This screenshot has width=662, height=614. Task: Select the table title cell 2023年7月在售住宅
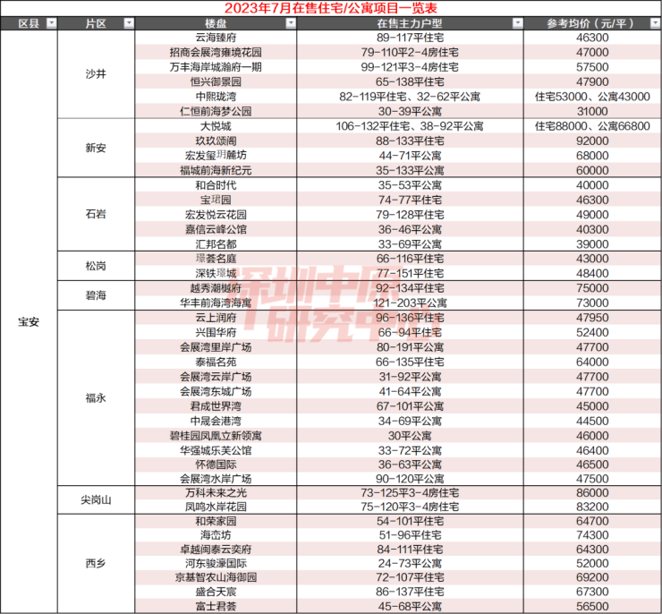tap(331, 8)
